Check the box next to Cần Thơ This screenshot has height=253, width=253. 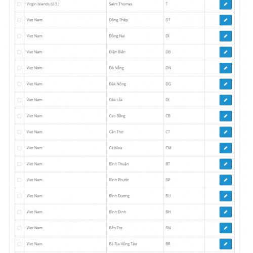point(19,132)
